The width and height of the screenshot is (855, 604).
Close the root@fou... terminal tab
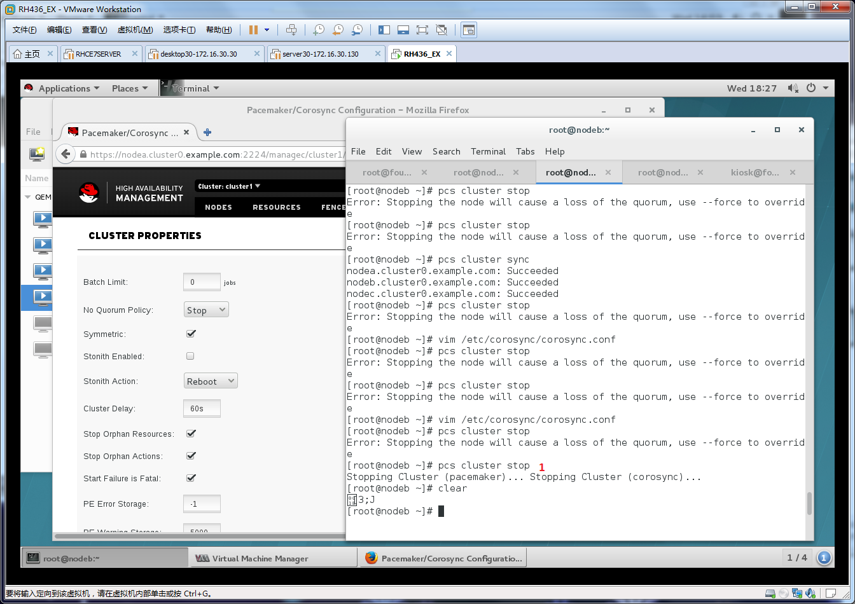424,172
